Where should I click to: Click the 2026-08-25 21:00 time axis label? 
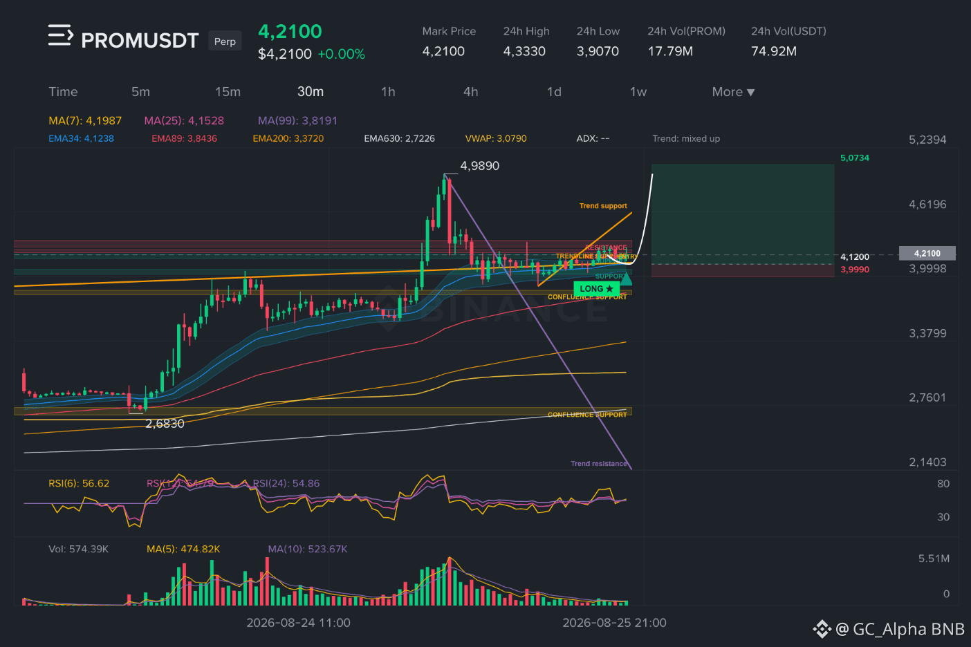pos(614,623)
